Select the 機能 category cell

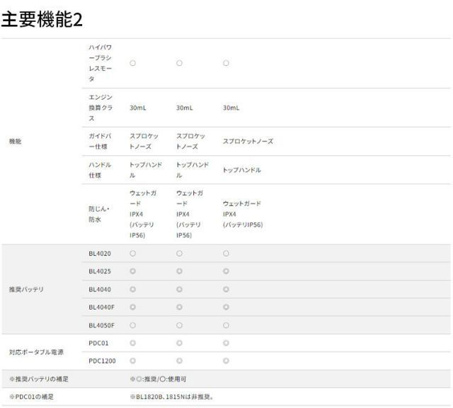click(x=15, y=142)
